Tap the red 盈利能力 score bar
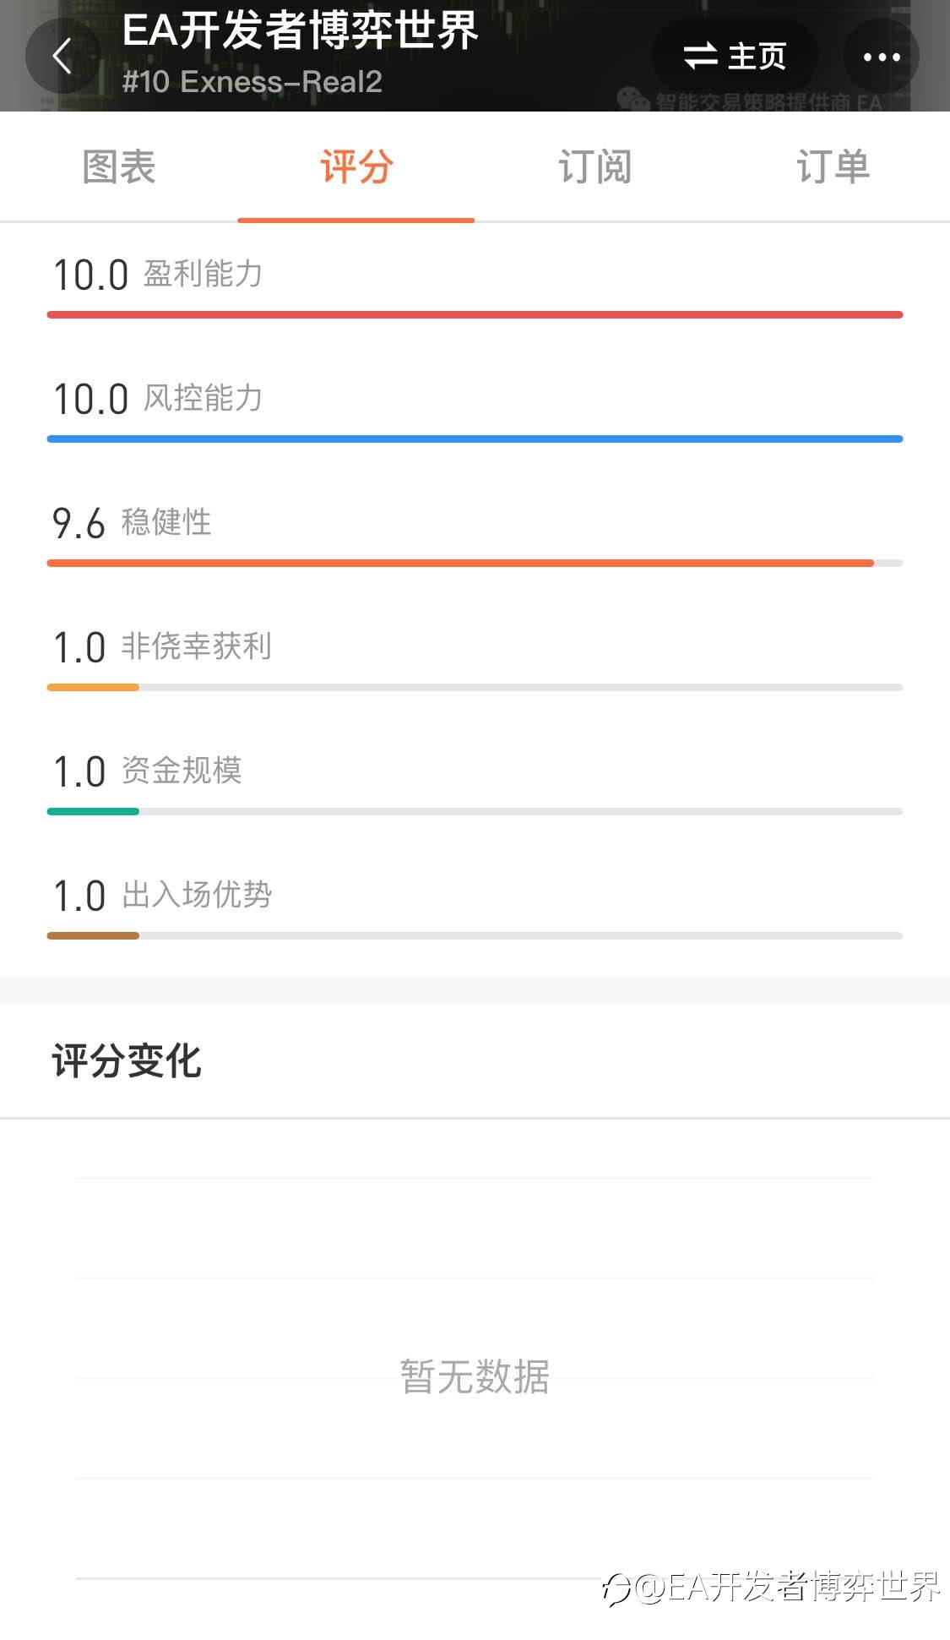Screen dimensions: 950x1640 [475, 315]
